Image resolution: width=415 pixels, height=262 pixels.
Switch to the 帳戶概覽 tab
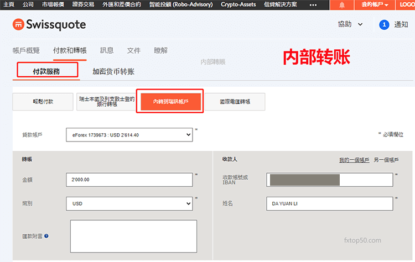pos(26,50)
